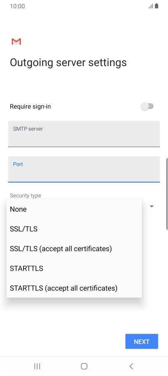Tap the clock showing 10:00
This screenshot has height=376, width=168.
click(x=17, y=6)
